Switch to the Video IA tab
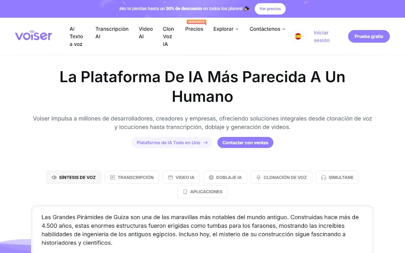The height and width of the screenshot is (253, 405). pos(181,177)
